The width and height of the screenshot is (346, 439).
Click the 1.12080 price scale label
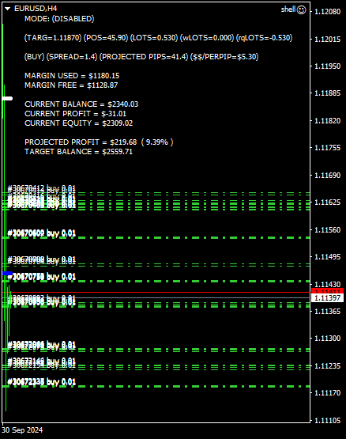(328, 12)
